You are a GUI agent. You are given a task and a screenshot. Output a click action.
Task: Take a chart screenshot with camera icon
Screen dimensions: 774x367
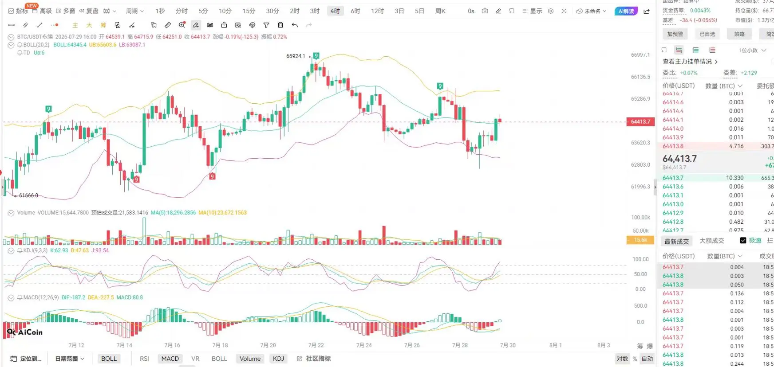[485, 11]
